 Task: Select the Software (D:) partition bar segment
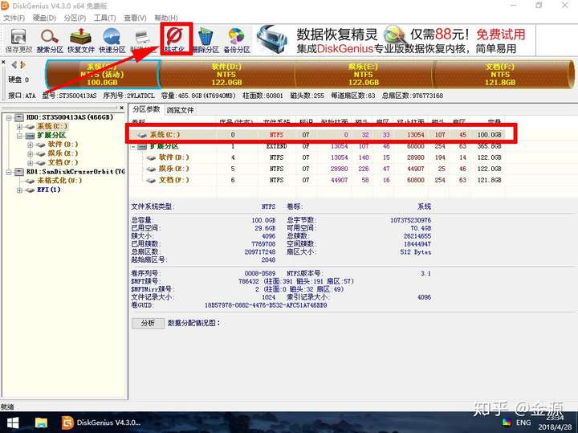(x=226, y=74)
